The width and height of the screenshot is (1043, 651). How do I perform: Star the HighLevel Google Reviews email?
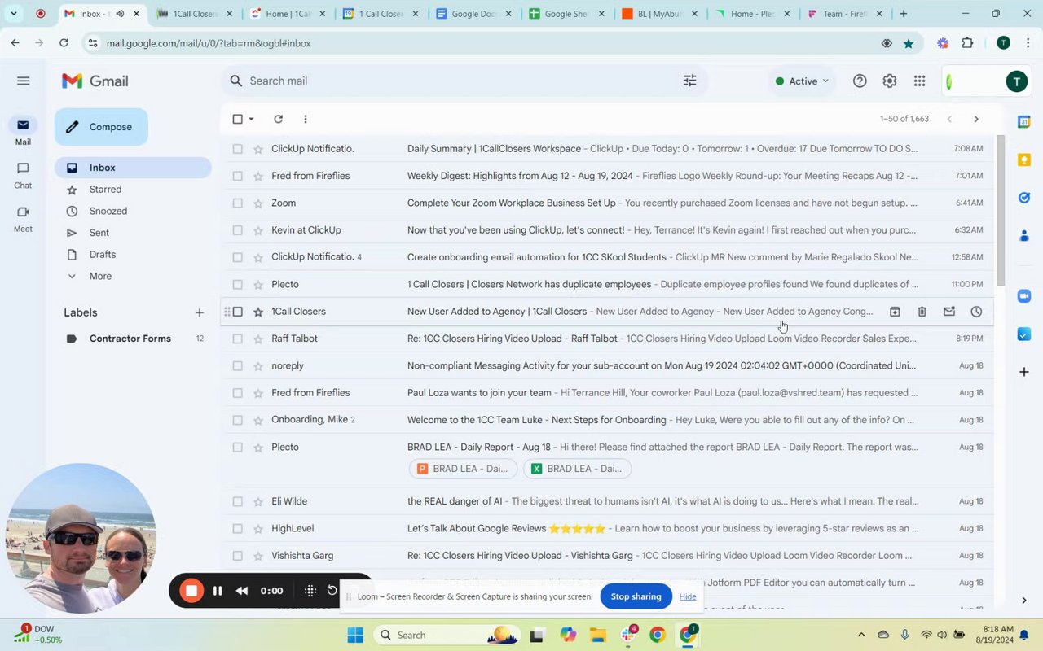258,528
